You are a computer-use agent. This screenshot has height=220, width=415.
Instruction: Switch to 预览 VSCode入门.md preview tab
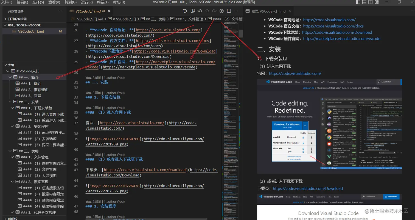pos(268,11)
